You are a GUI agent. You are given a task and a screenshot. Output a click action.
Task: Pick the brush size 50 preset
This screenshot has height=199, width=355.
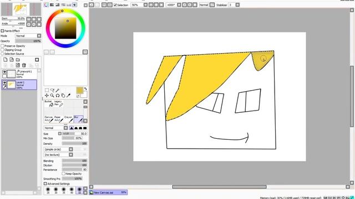coord(79,190)
